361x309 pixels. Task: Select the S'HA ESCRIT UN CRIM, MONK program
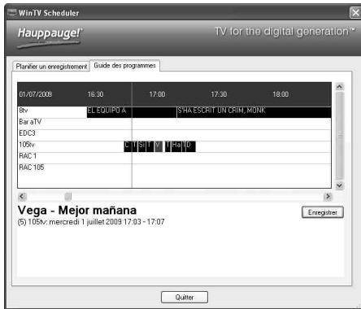[254, 112]
